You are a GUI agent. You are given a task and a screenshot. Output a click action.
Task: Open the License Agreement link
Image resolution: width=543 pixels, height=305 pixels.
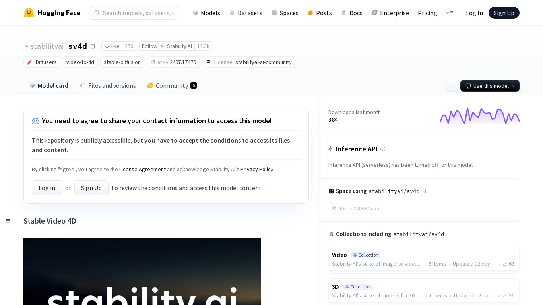(x=142, y=169)
